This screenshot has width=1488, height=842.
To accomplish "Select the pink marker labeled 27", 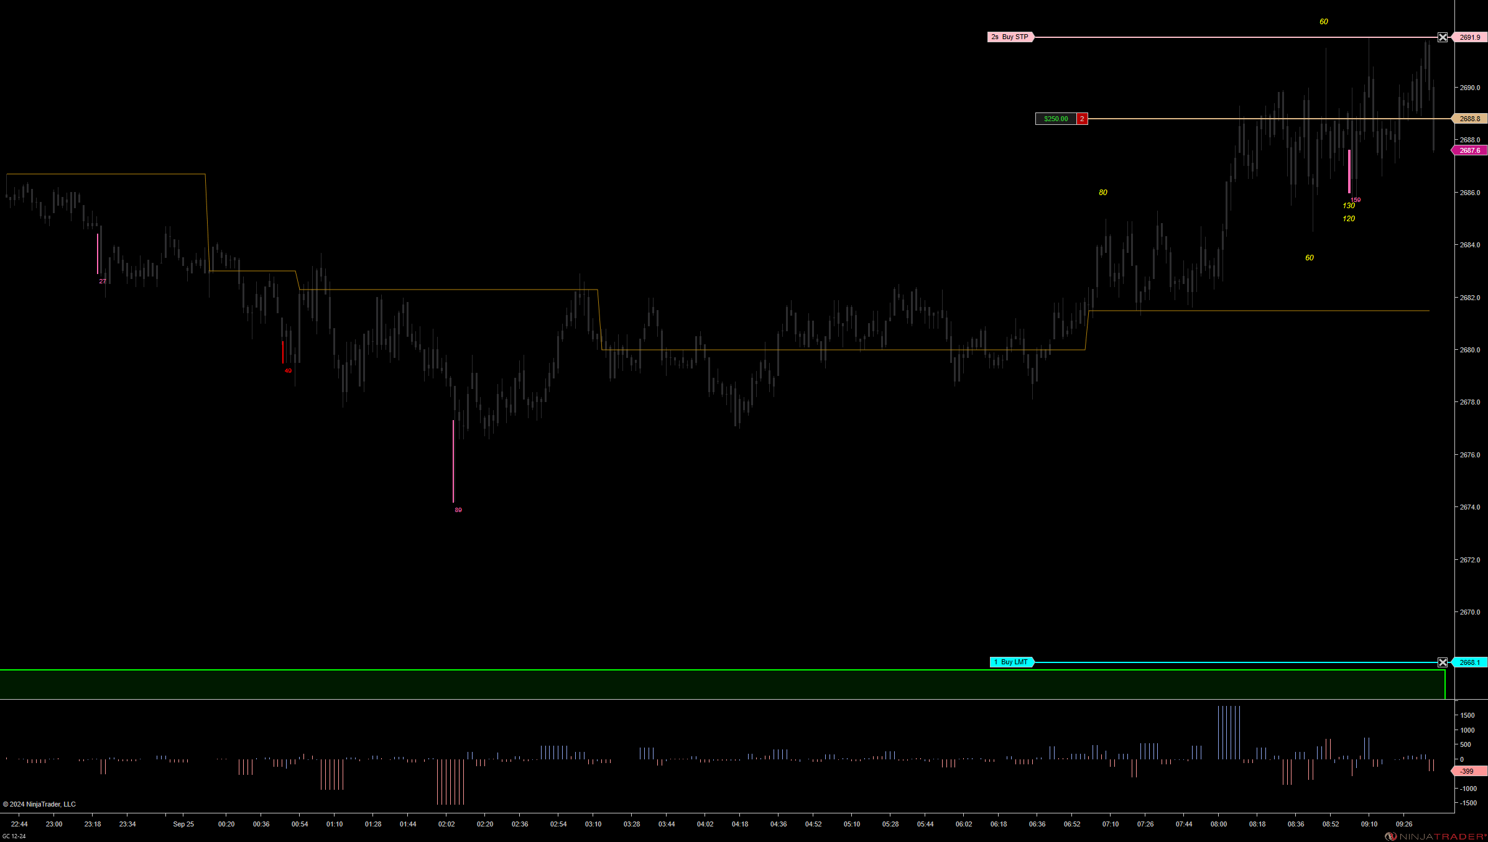I will (98, 254).
